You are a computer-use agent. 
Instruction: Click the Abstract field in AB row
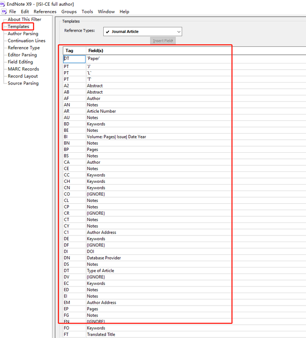196,92
